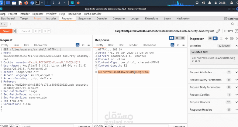Expand Request Attributes section
The image size is (238, 127).
click(x=236, y=72)
